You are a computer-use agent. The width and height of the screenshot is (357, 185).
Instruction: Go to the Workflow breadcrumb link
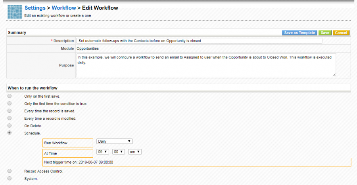coord(63,8)
